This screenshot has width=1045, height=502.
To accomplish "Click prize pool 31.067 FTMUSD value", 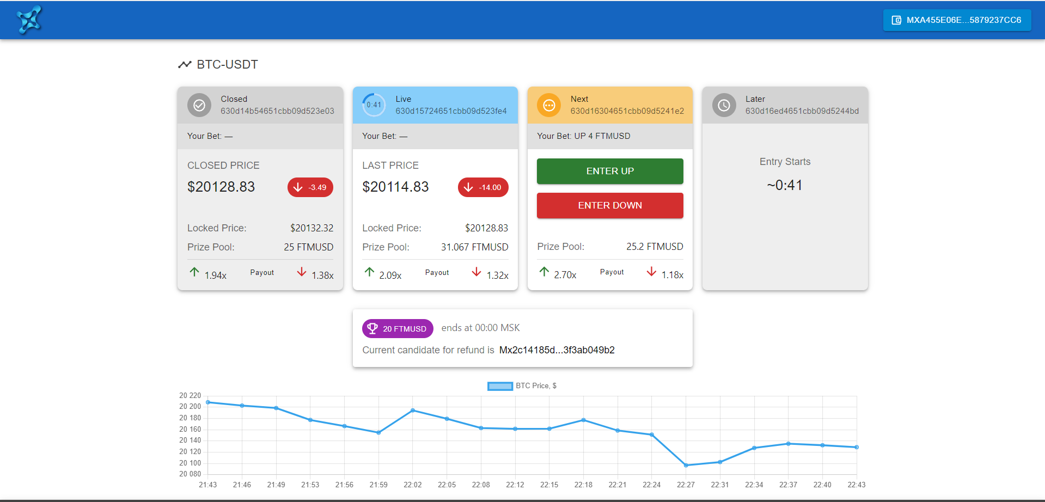I will pos(474,247).
